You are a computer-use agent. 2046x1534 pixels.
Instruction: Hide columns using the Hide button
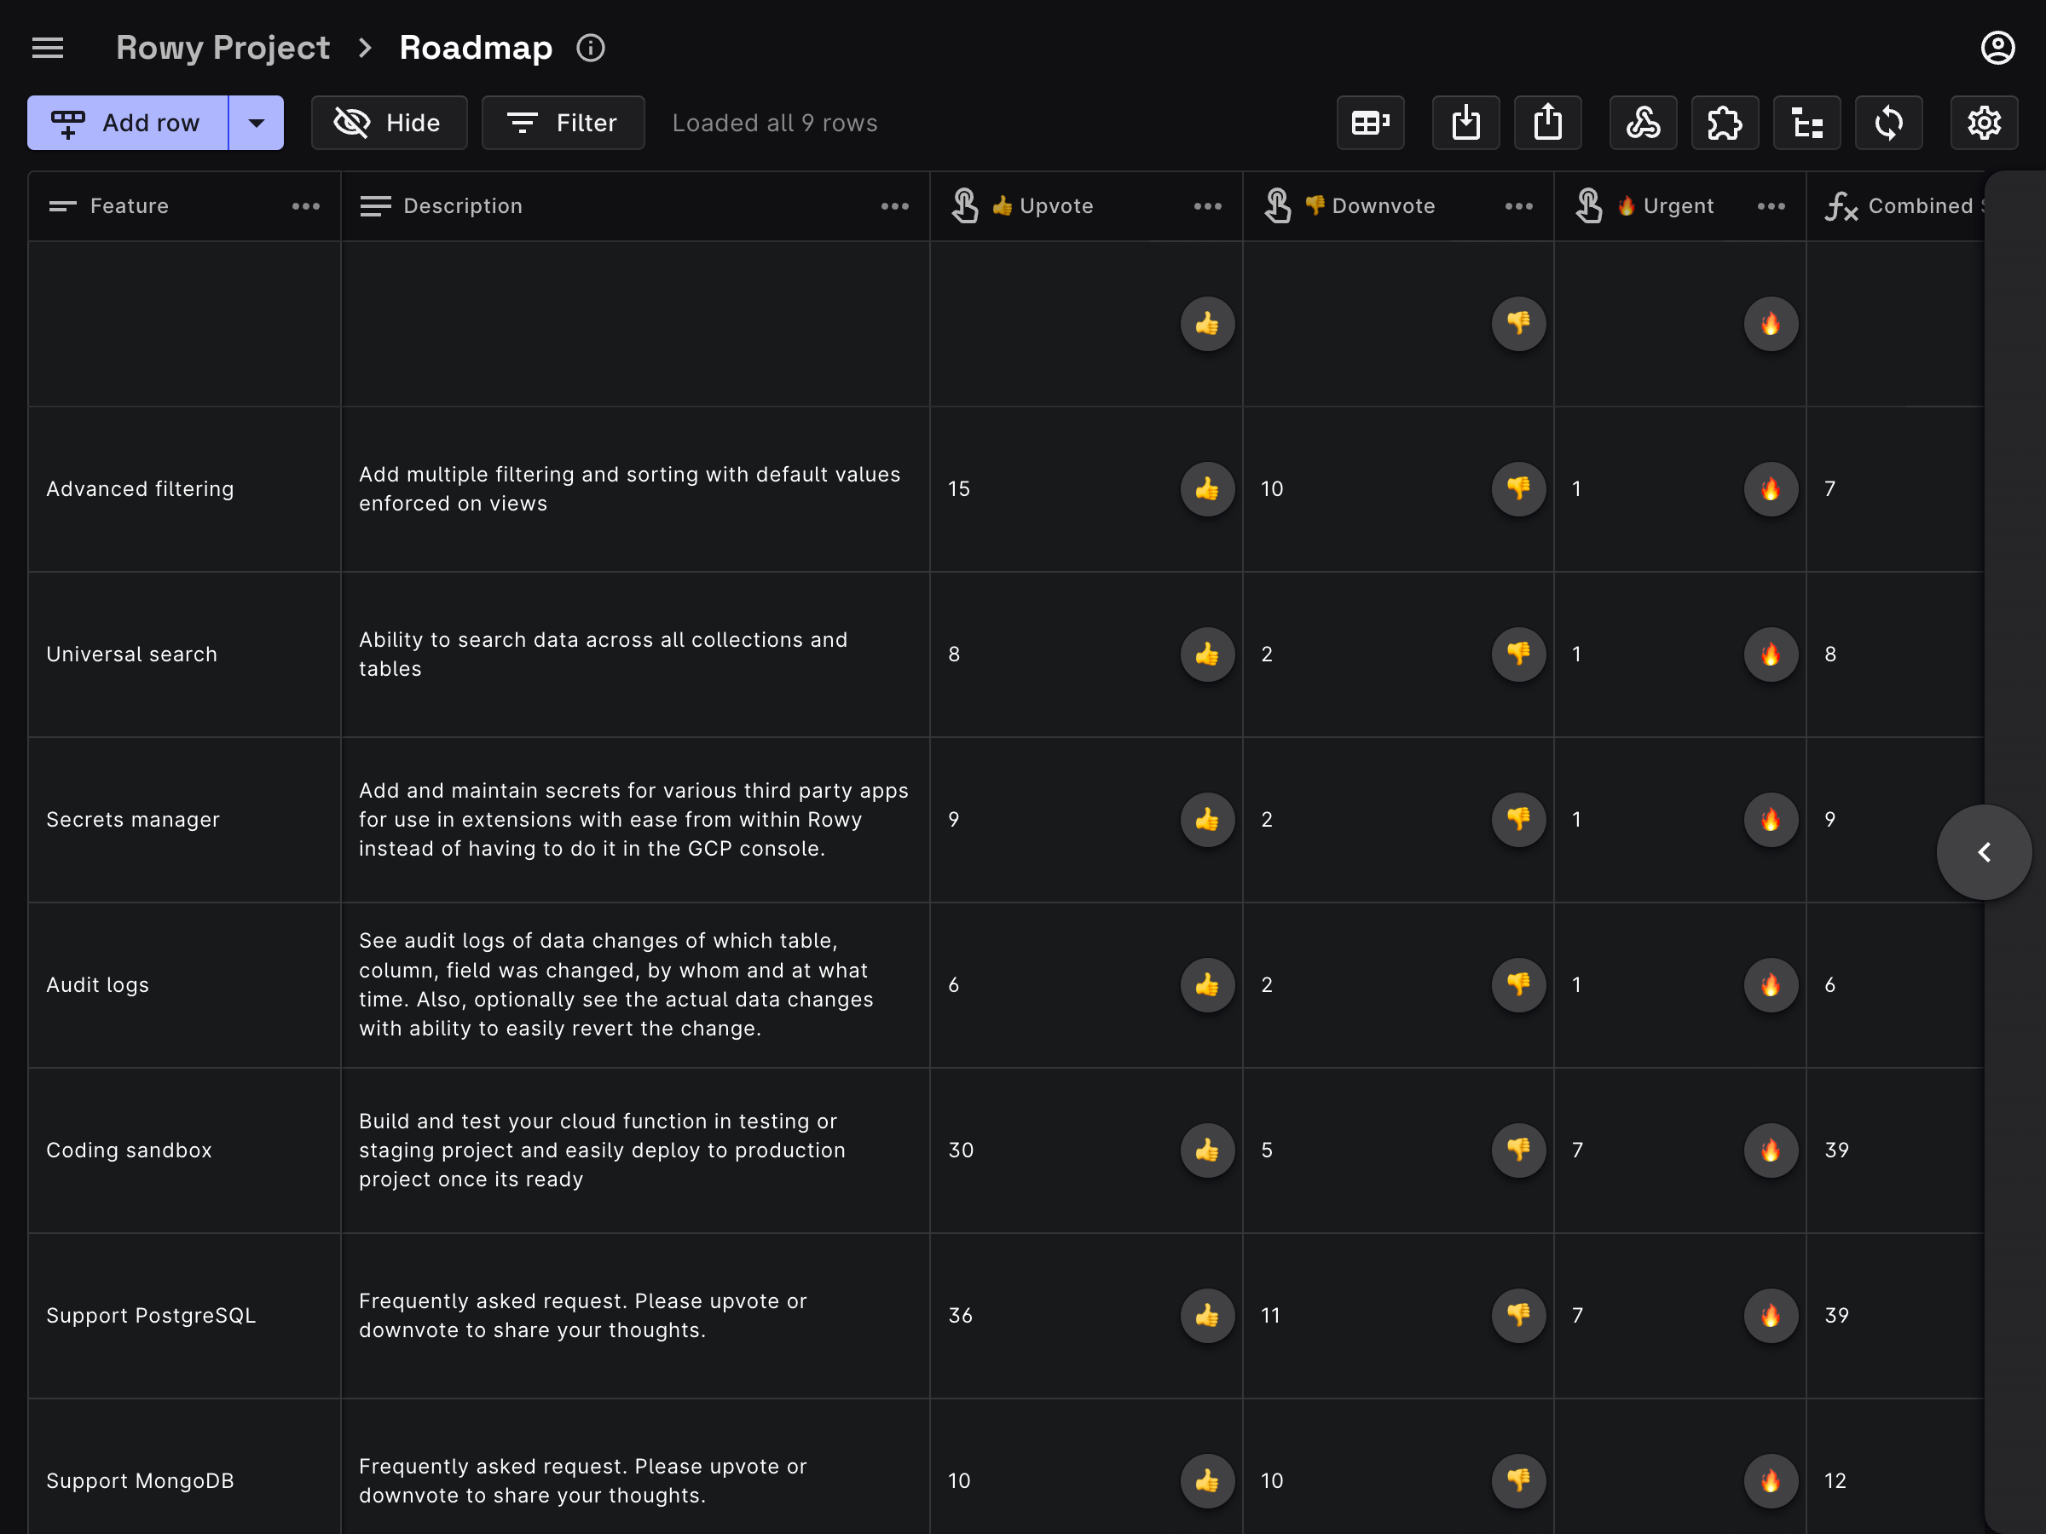point(389,122)
